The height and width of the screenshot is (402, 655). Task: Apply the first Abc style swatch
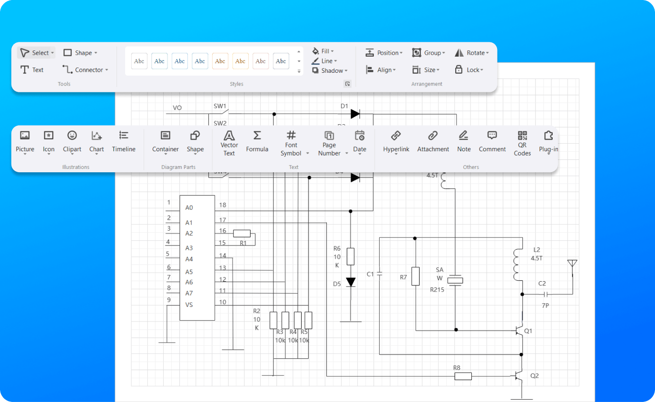(x=139, y=61)
